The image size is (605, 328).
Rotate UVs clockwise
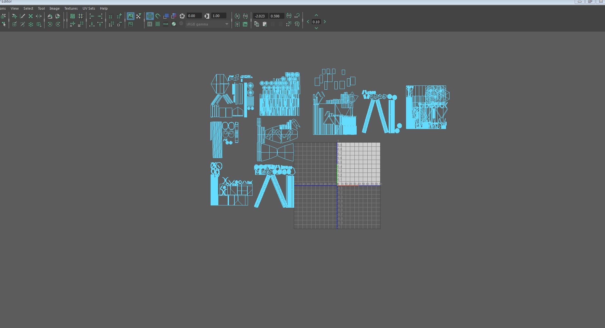click(x=58, y=25)
